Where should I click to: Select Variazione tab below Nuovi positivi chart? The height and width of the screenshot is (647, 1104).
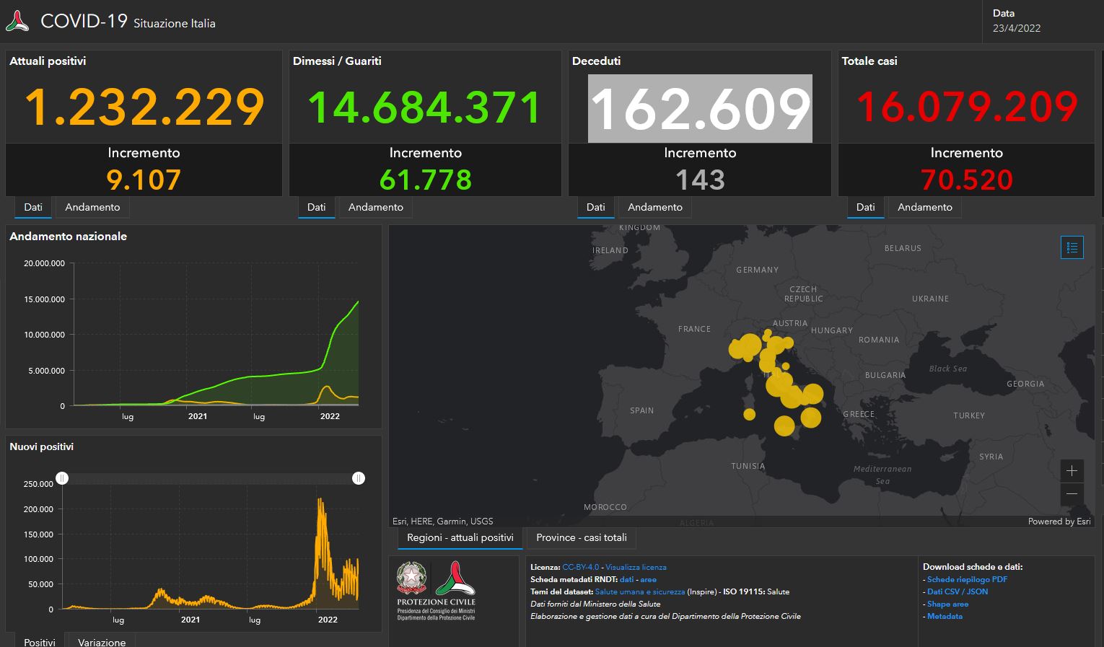point(102,641)
